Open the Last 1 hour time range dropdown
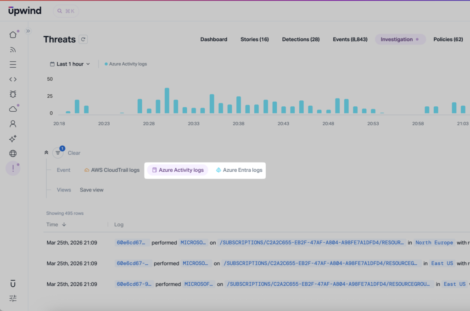 (x=70, y=64)
